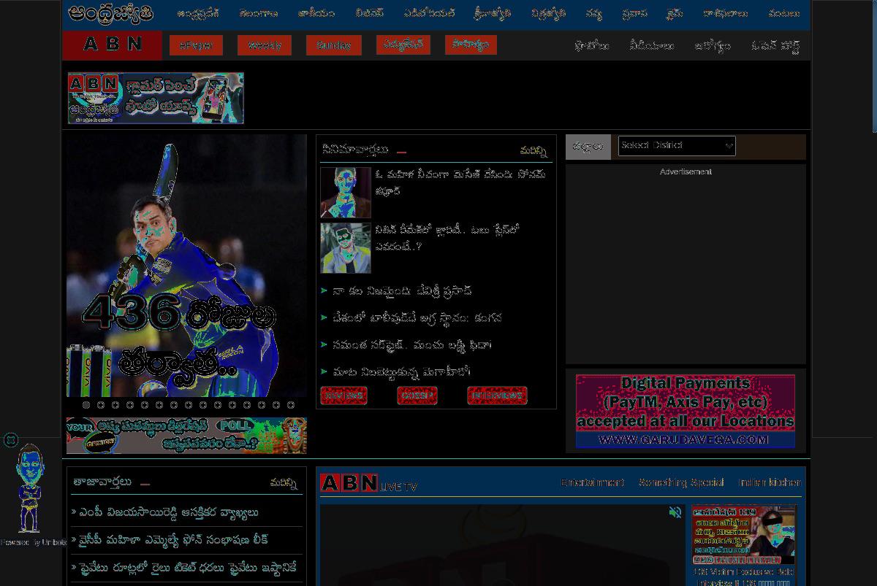Select the last dot of the cricket slideshow

tap(291, 405)
